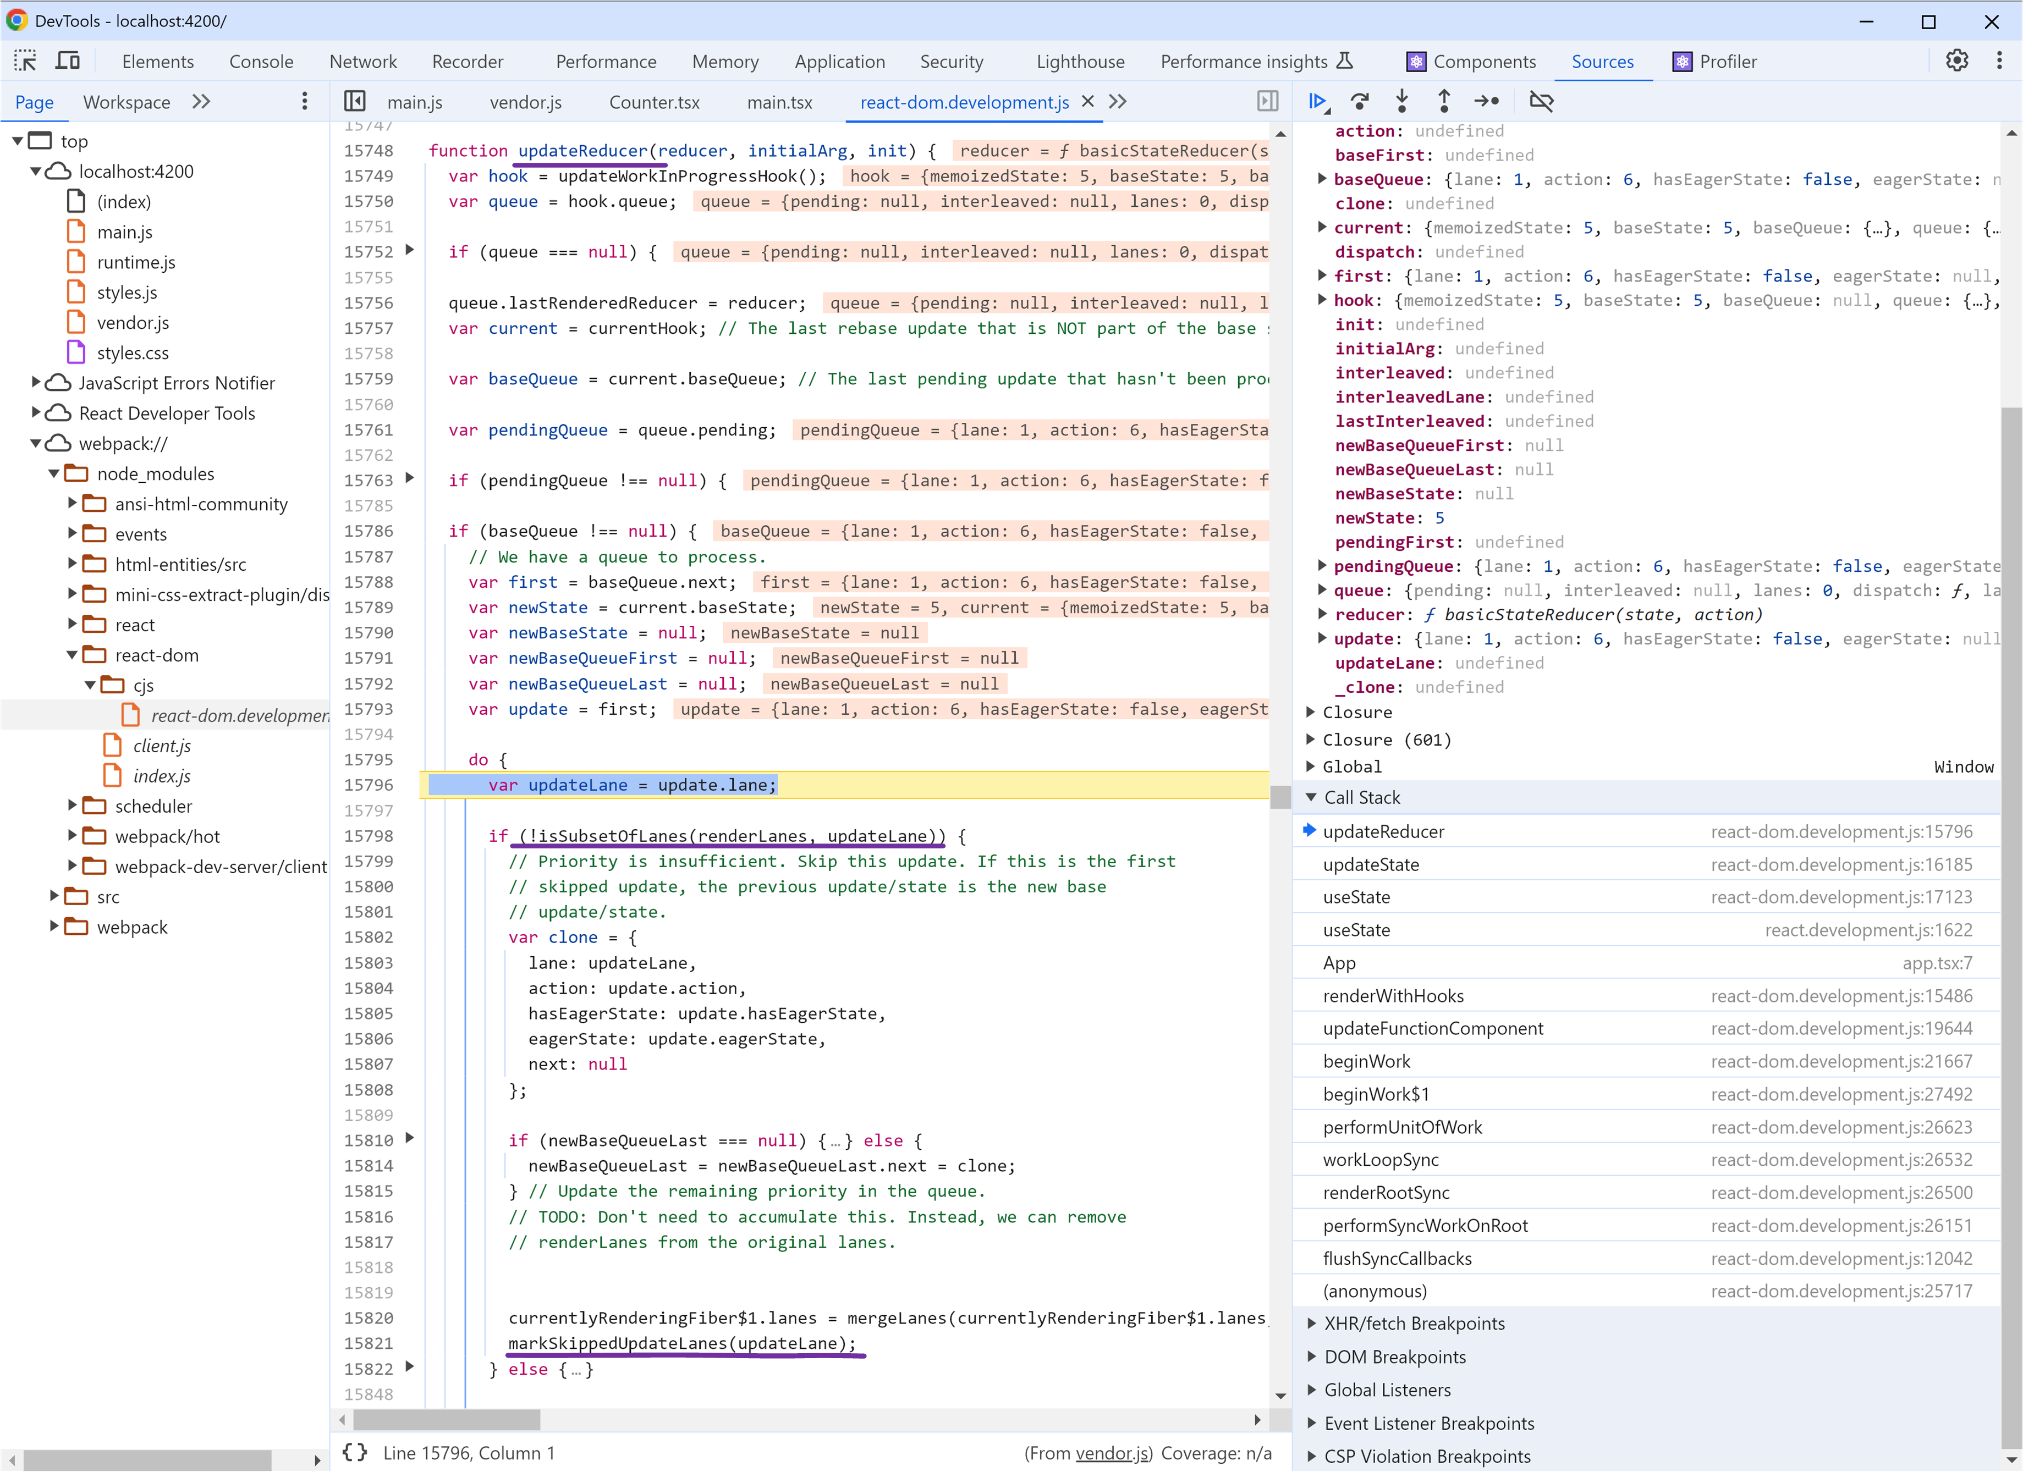This screenshot has width=2023, height=1472.
Task: Select the renderWithHooks call stack frame
Action: coord(1646,996)
